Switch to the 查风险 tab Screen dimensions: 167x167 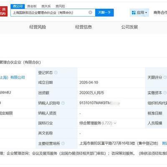coord(60,6)
